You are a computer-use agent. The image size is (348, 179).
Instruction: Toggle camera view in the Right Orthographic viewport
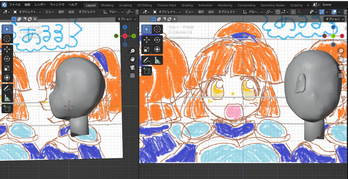tap(133, 68)
